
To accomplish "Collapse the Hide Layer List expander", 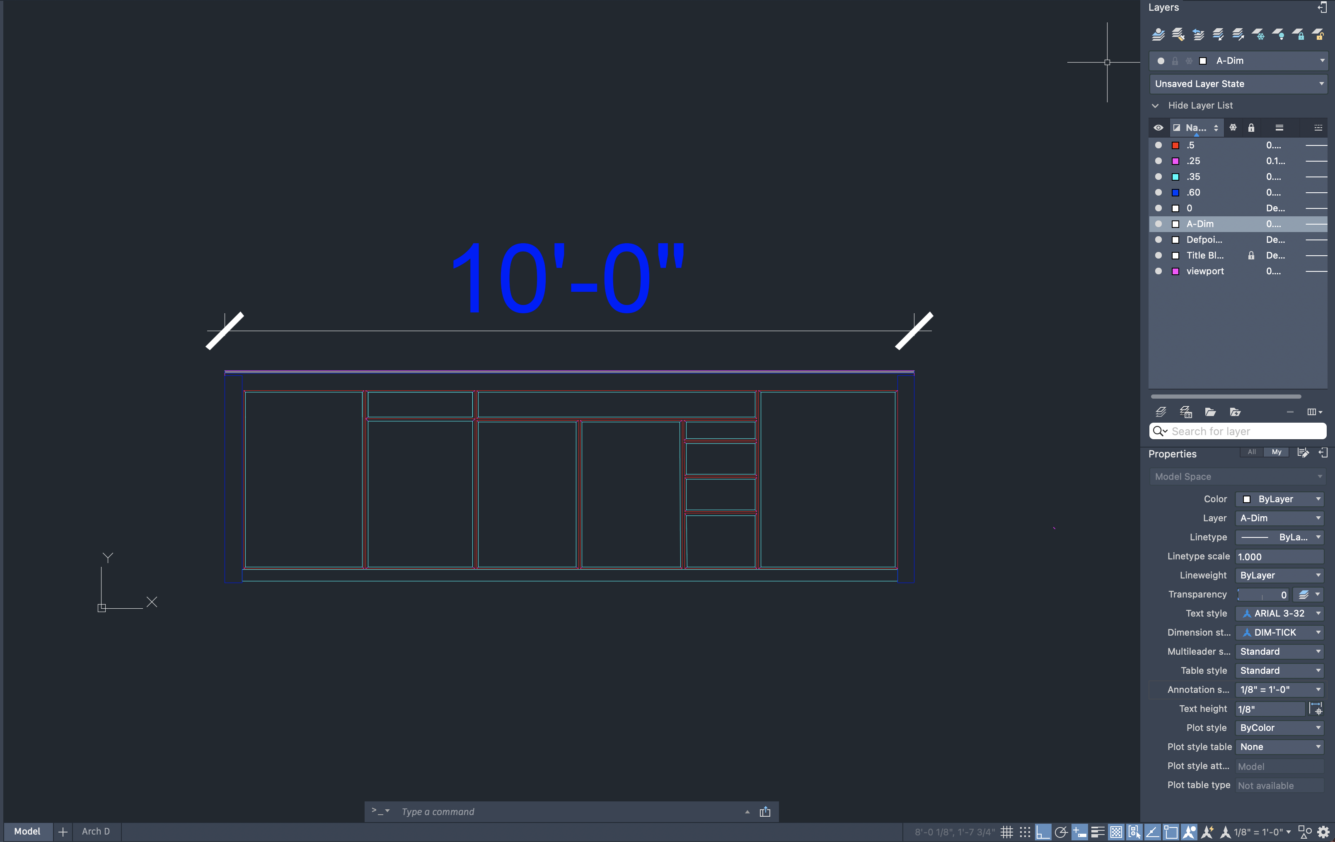I will point(1155,105).
